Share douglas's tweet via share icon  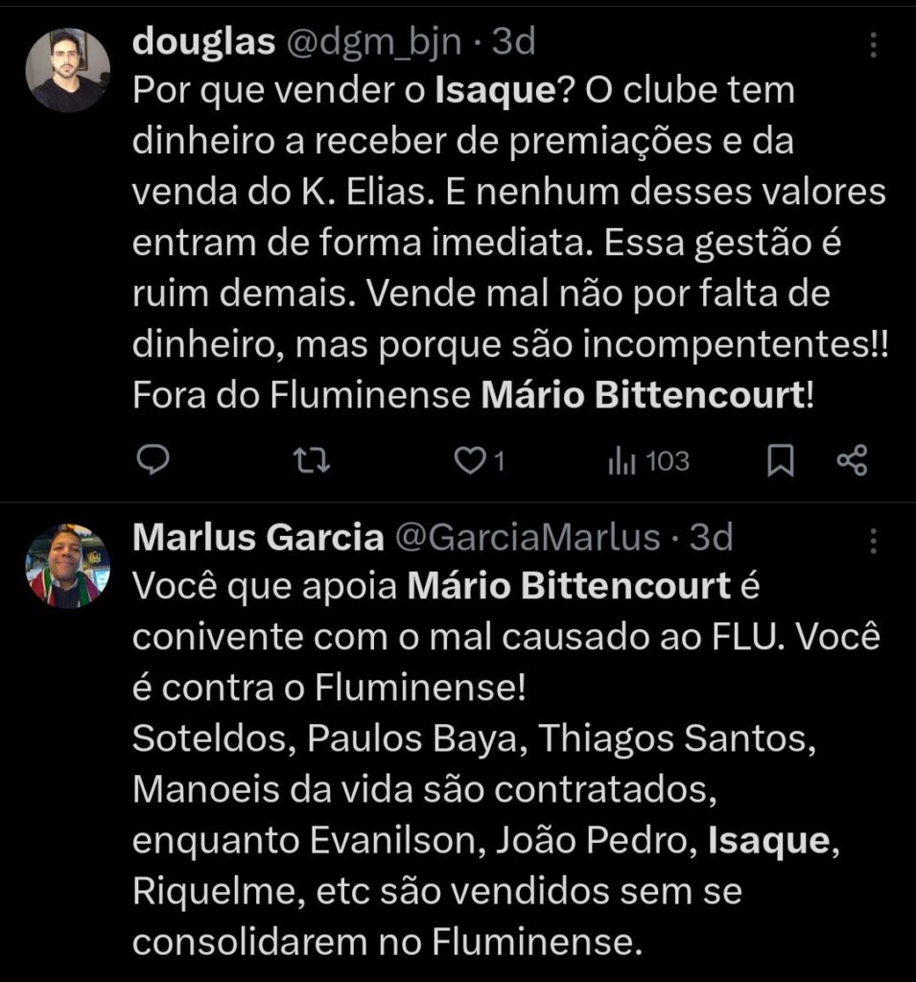coord(852,461)
